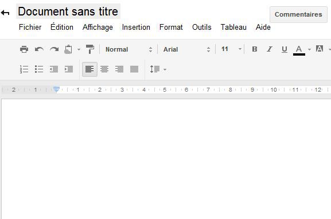Toggle italic formatting

pos(270,49)
